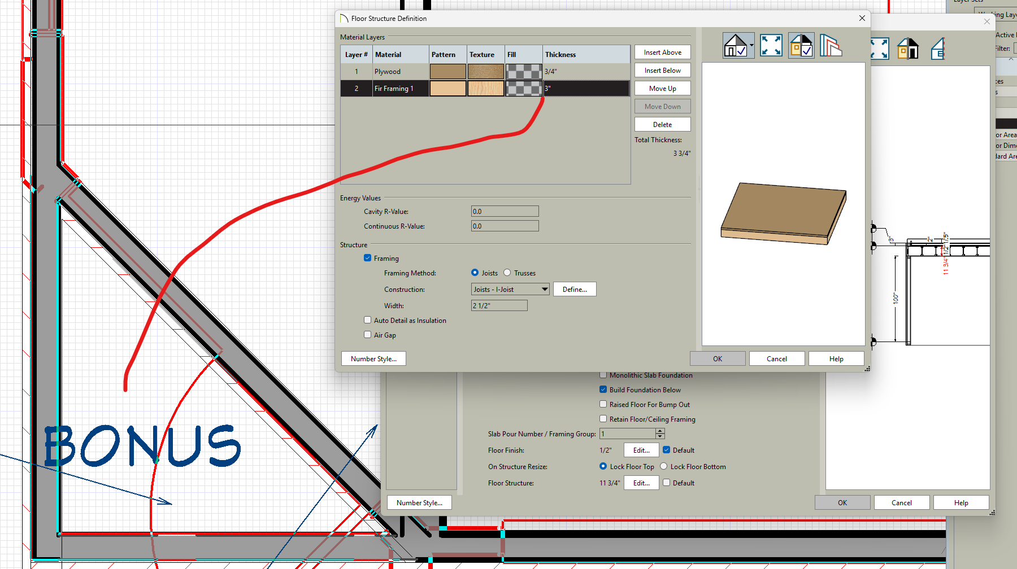Open the Construction dropdown
Image resolution: width=1017 pixels, height=569 pixels.
click(545, 289)
